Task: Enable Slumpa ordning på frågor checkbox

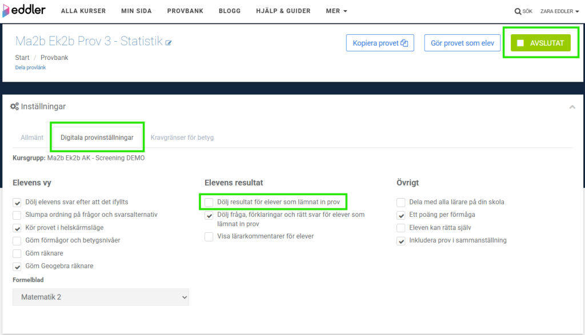Action: click(17, 215)
